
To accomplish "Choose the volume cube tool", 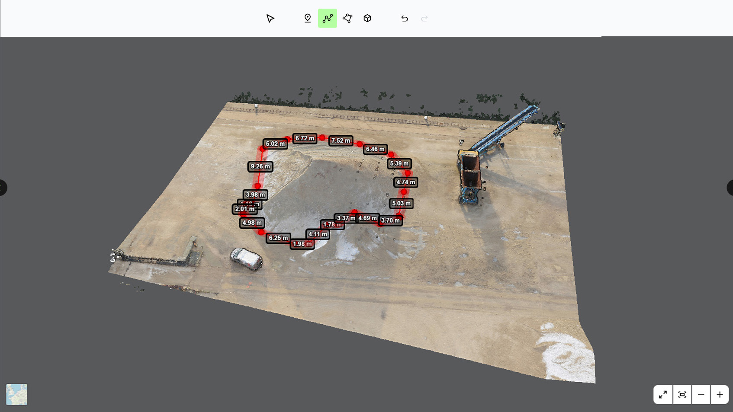I will (x=367, y=19).
